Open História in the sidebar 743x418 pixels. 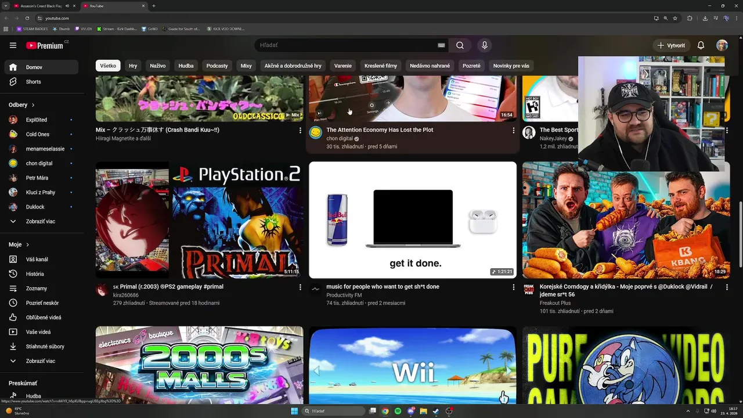pyautogui.click(x=41, y=274)
